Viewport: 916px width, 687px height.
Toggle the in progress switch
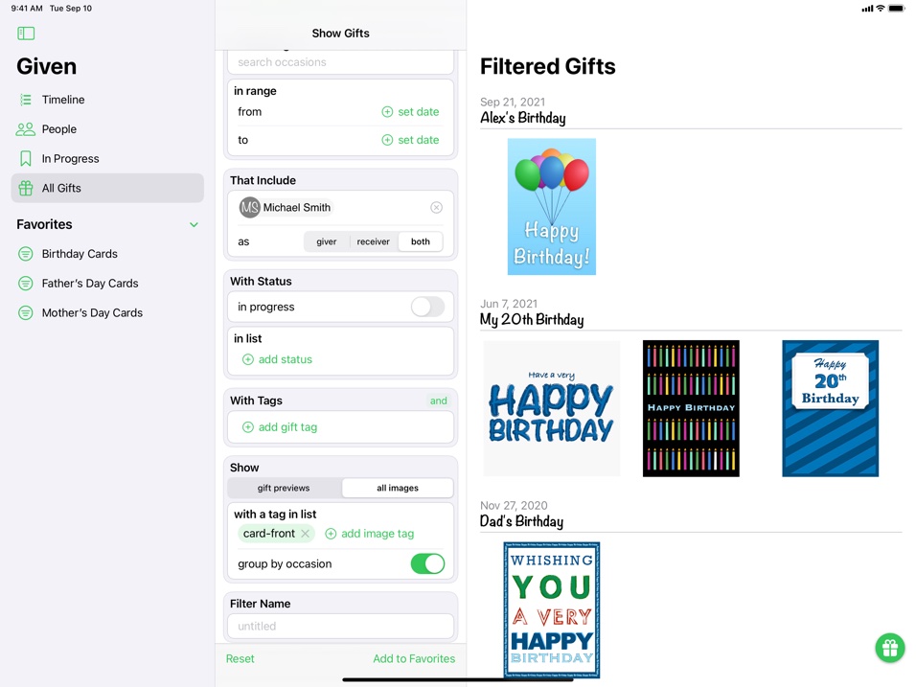427,307
